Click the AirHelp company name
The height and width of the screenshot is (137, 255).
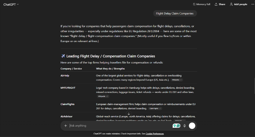[x=65, y=75]
